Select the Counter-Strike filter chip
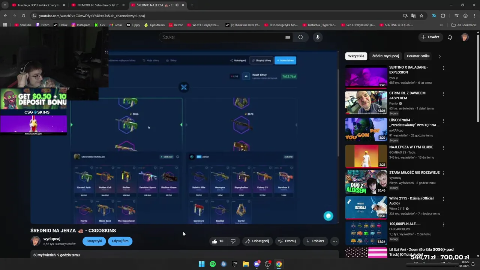The image size is (480, 270). (418, 56)
